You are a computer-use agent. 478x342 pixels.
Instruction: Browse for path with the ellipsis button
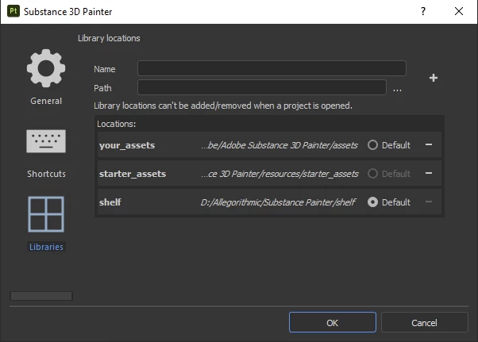397,90
